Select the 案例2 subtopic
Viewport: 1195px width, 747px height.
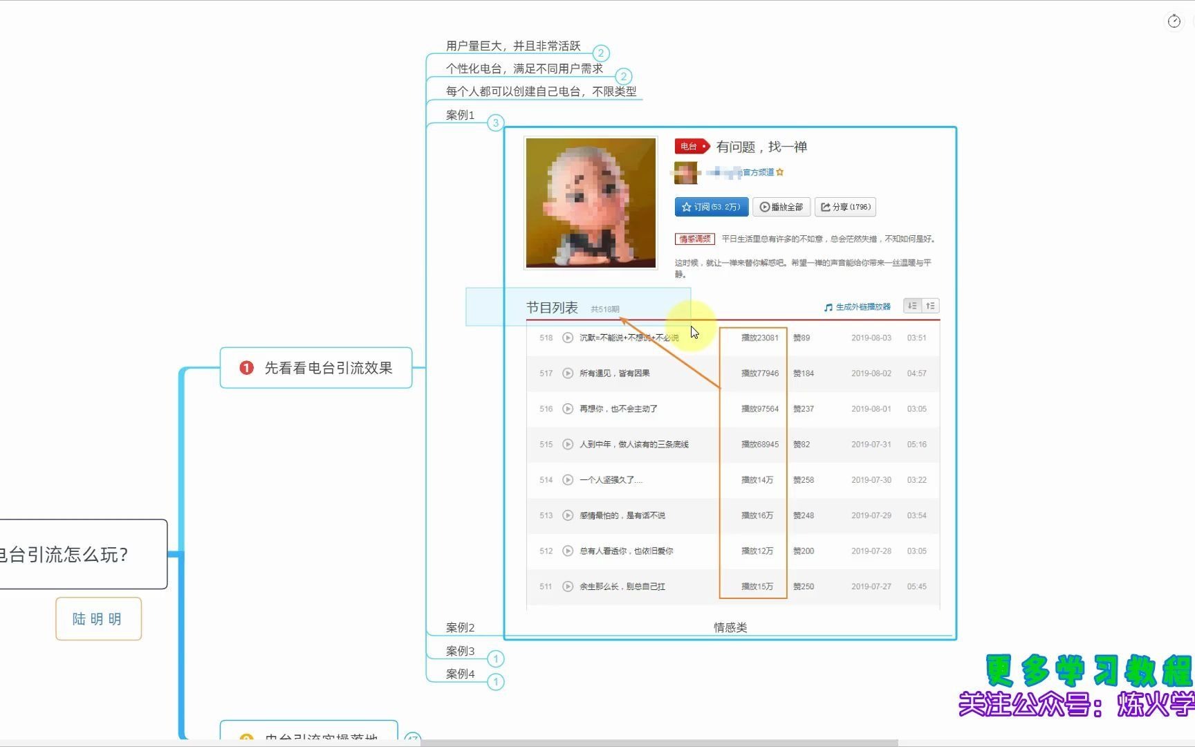click(x=461, y=627)
